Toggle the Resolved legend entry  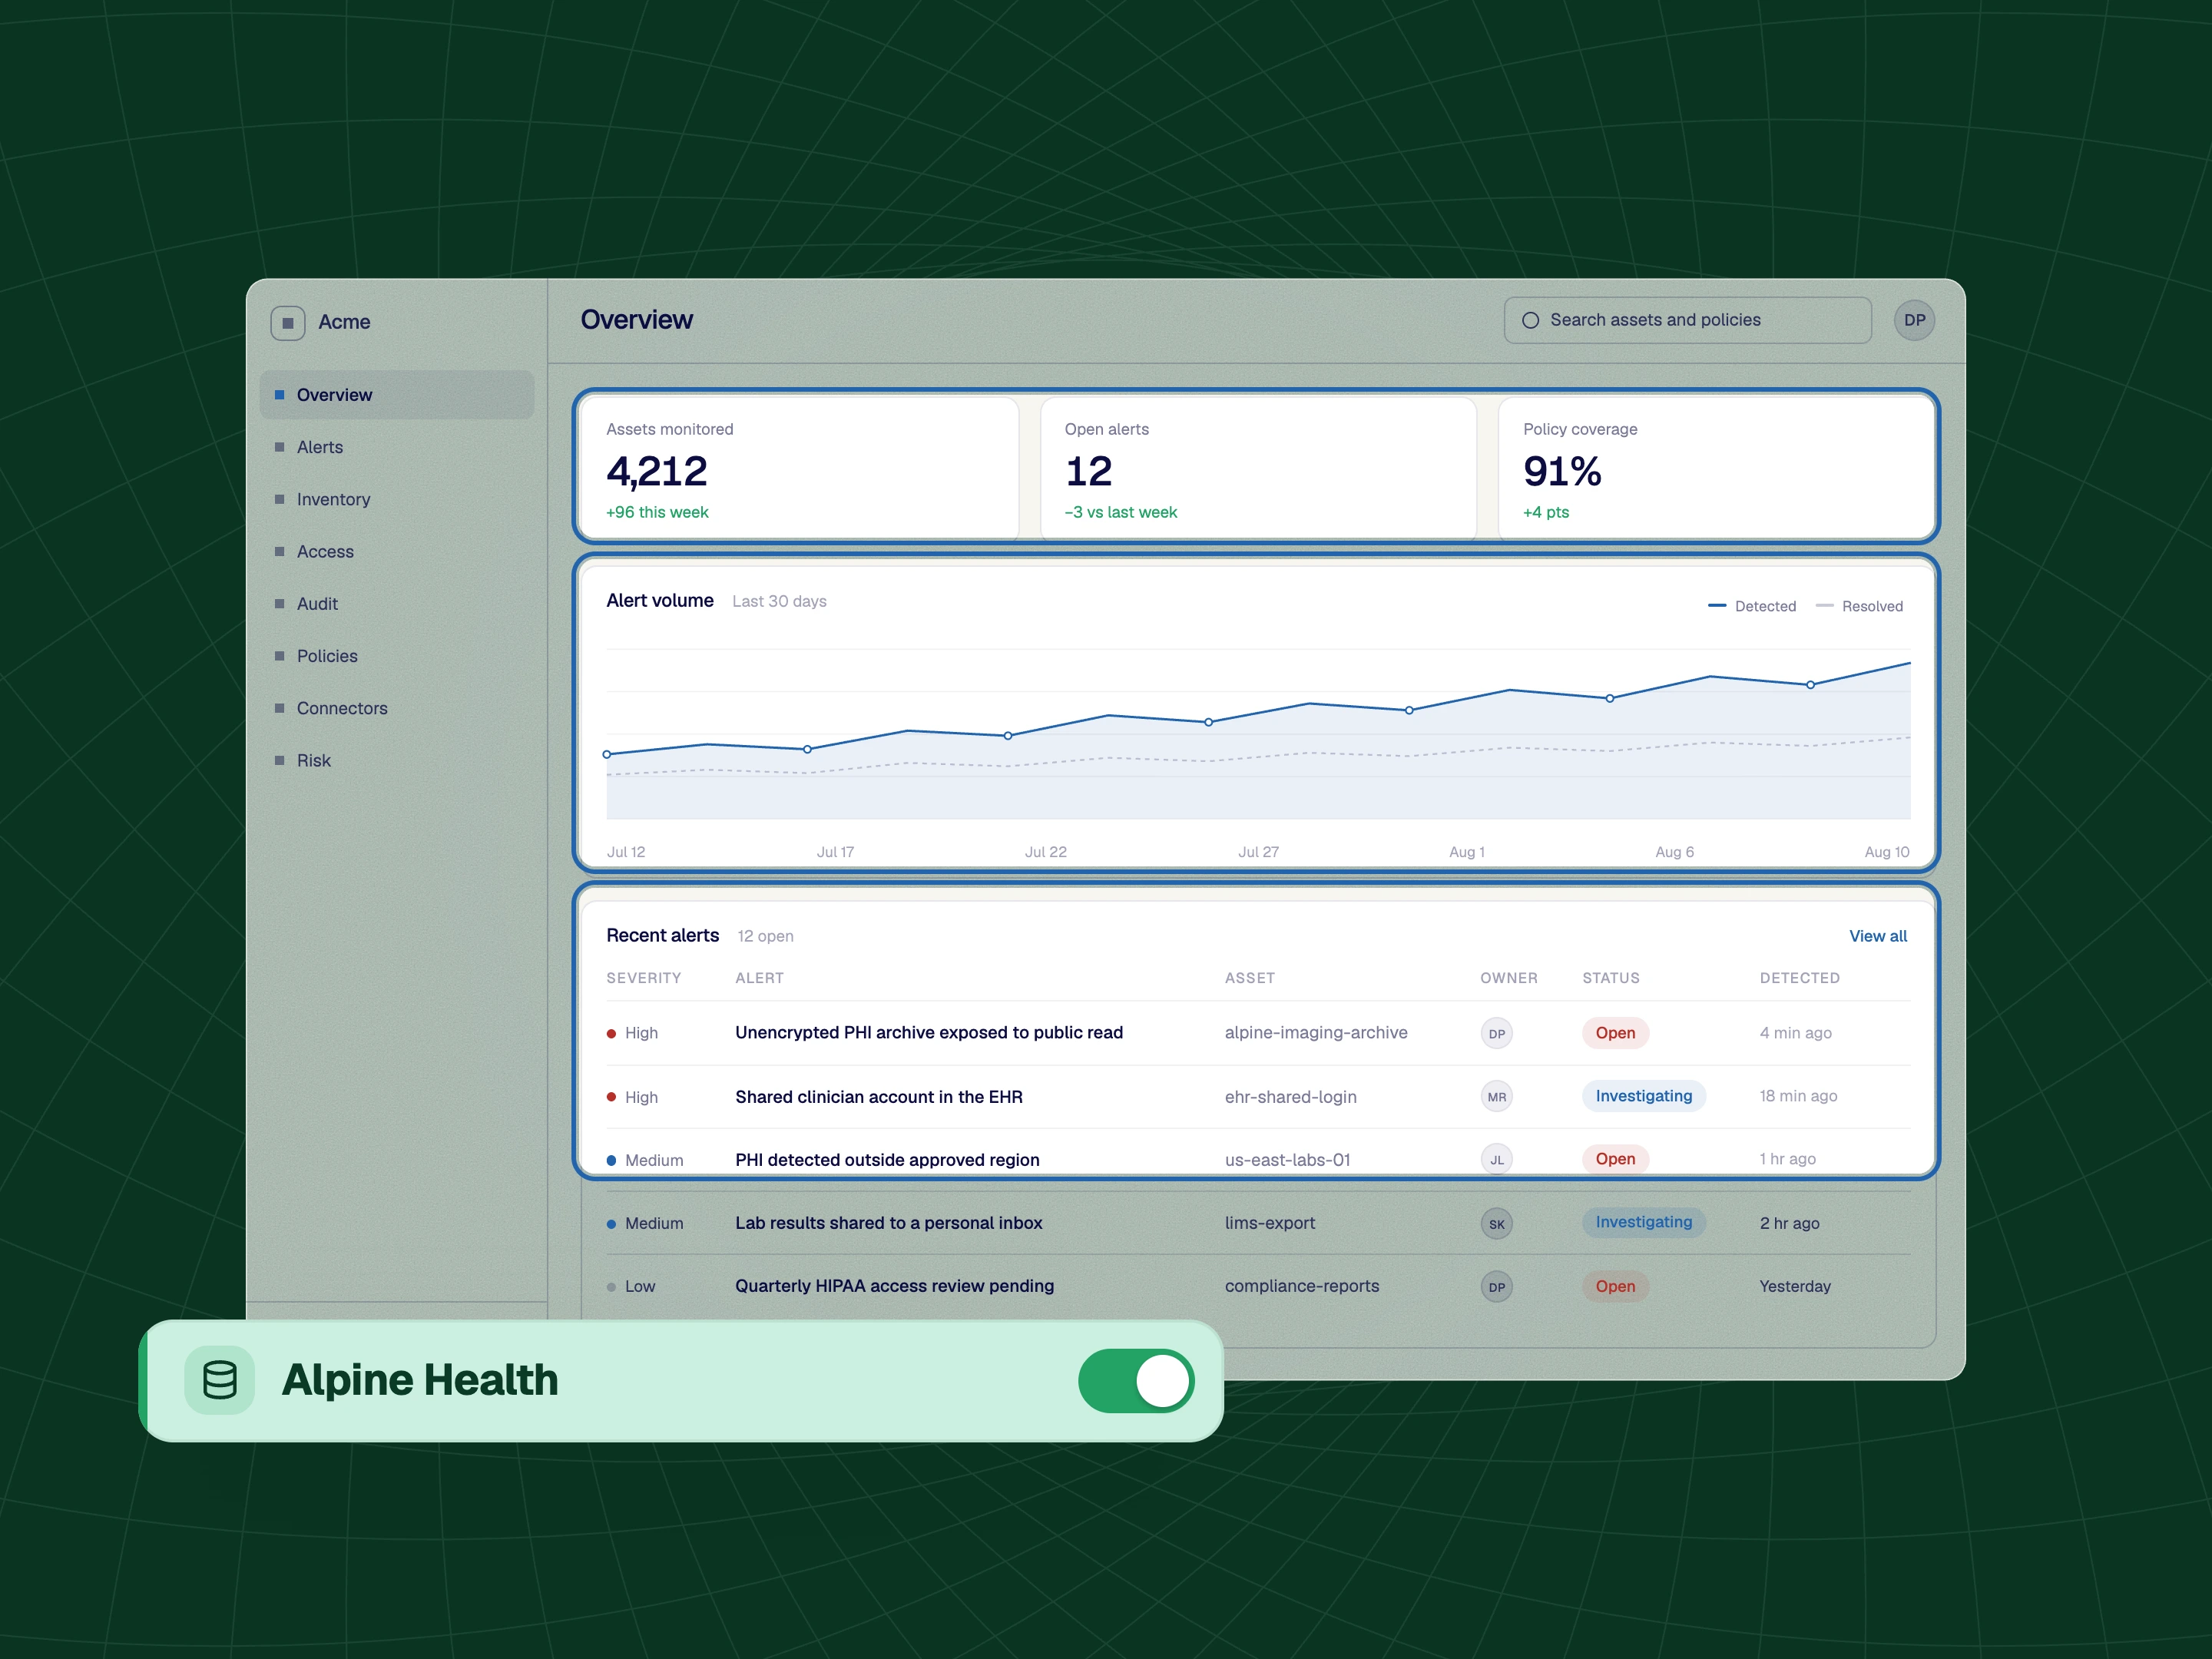tap(1859, 606)
